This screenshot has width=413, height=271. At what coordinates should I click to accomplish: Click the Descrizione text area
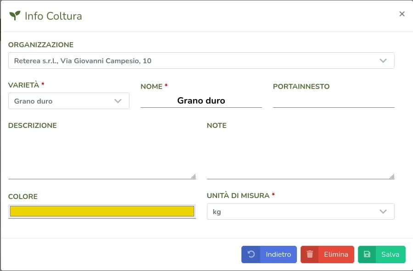(x=102, y=155)
